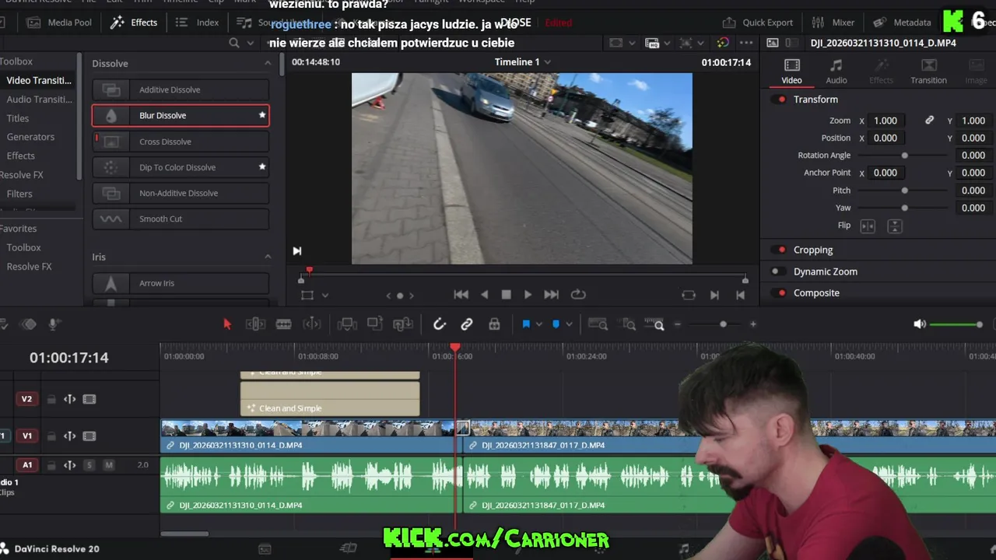The image size is (996, 560).
Task: Click the Overwrite Clip toolbar icon
Action: pos(375,324)
